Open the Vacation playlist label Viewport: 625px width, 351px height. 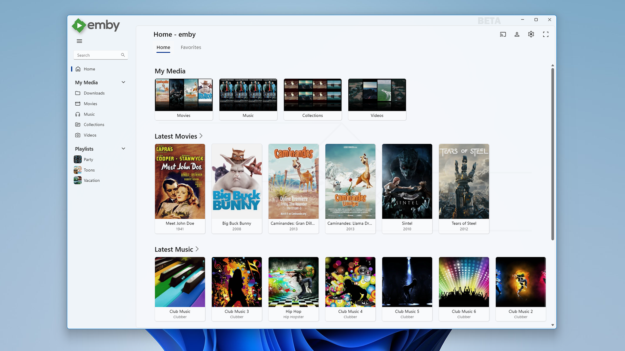click(x=92, y=180)
